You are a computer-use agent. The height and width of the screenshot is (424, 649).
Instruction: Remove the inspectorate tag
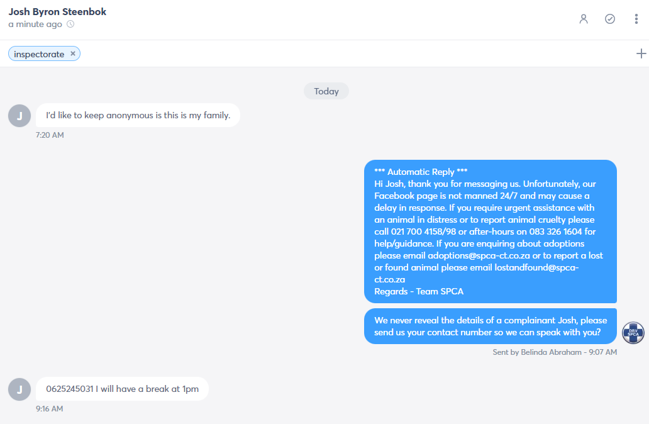tap(73, 53)
